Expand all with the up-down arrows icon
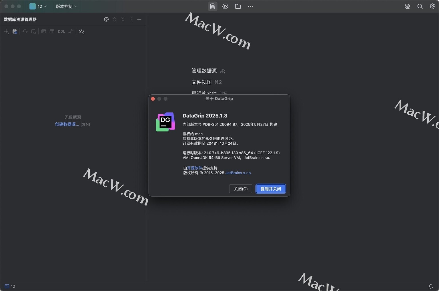Screen dimensions: 439x291 click(x=115, y=19)
